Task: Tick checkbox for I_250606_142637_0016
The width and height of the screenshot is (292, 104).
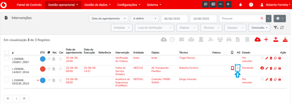Action: coord(7,68)
